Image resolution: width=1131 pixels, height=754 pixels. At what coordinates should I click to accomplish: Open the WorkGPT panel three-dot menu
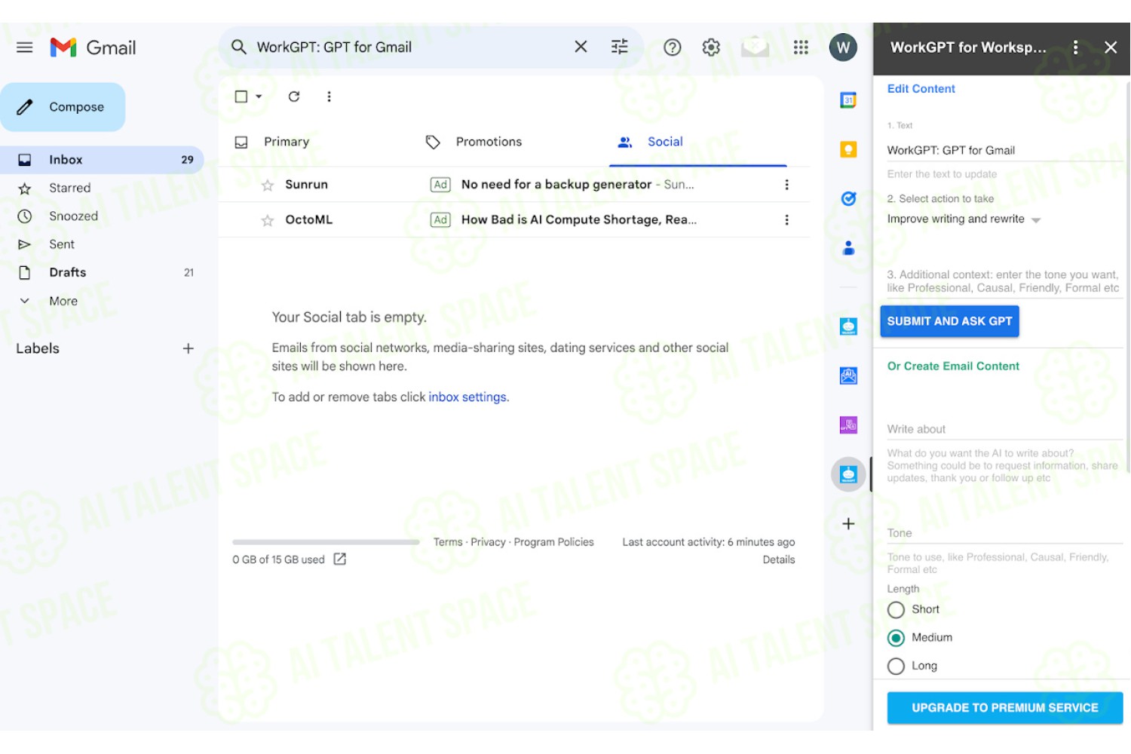click(1075, 48)
